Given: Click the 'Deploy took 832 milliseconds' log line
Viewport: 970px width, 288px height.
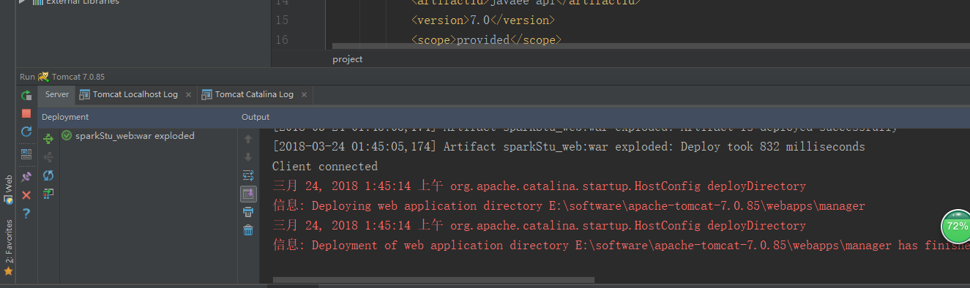Looking at the screenshot, I should (568, 147).
